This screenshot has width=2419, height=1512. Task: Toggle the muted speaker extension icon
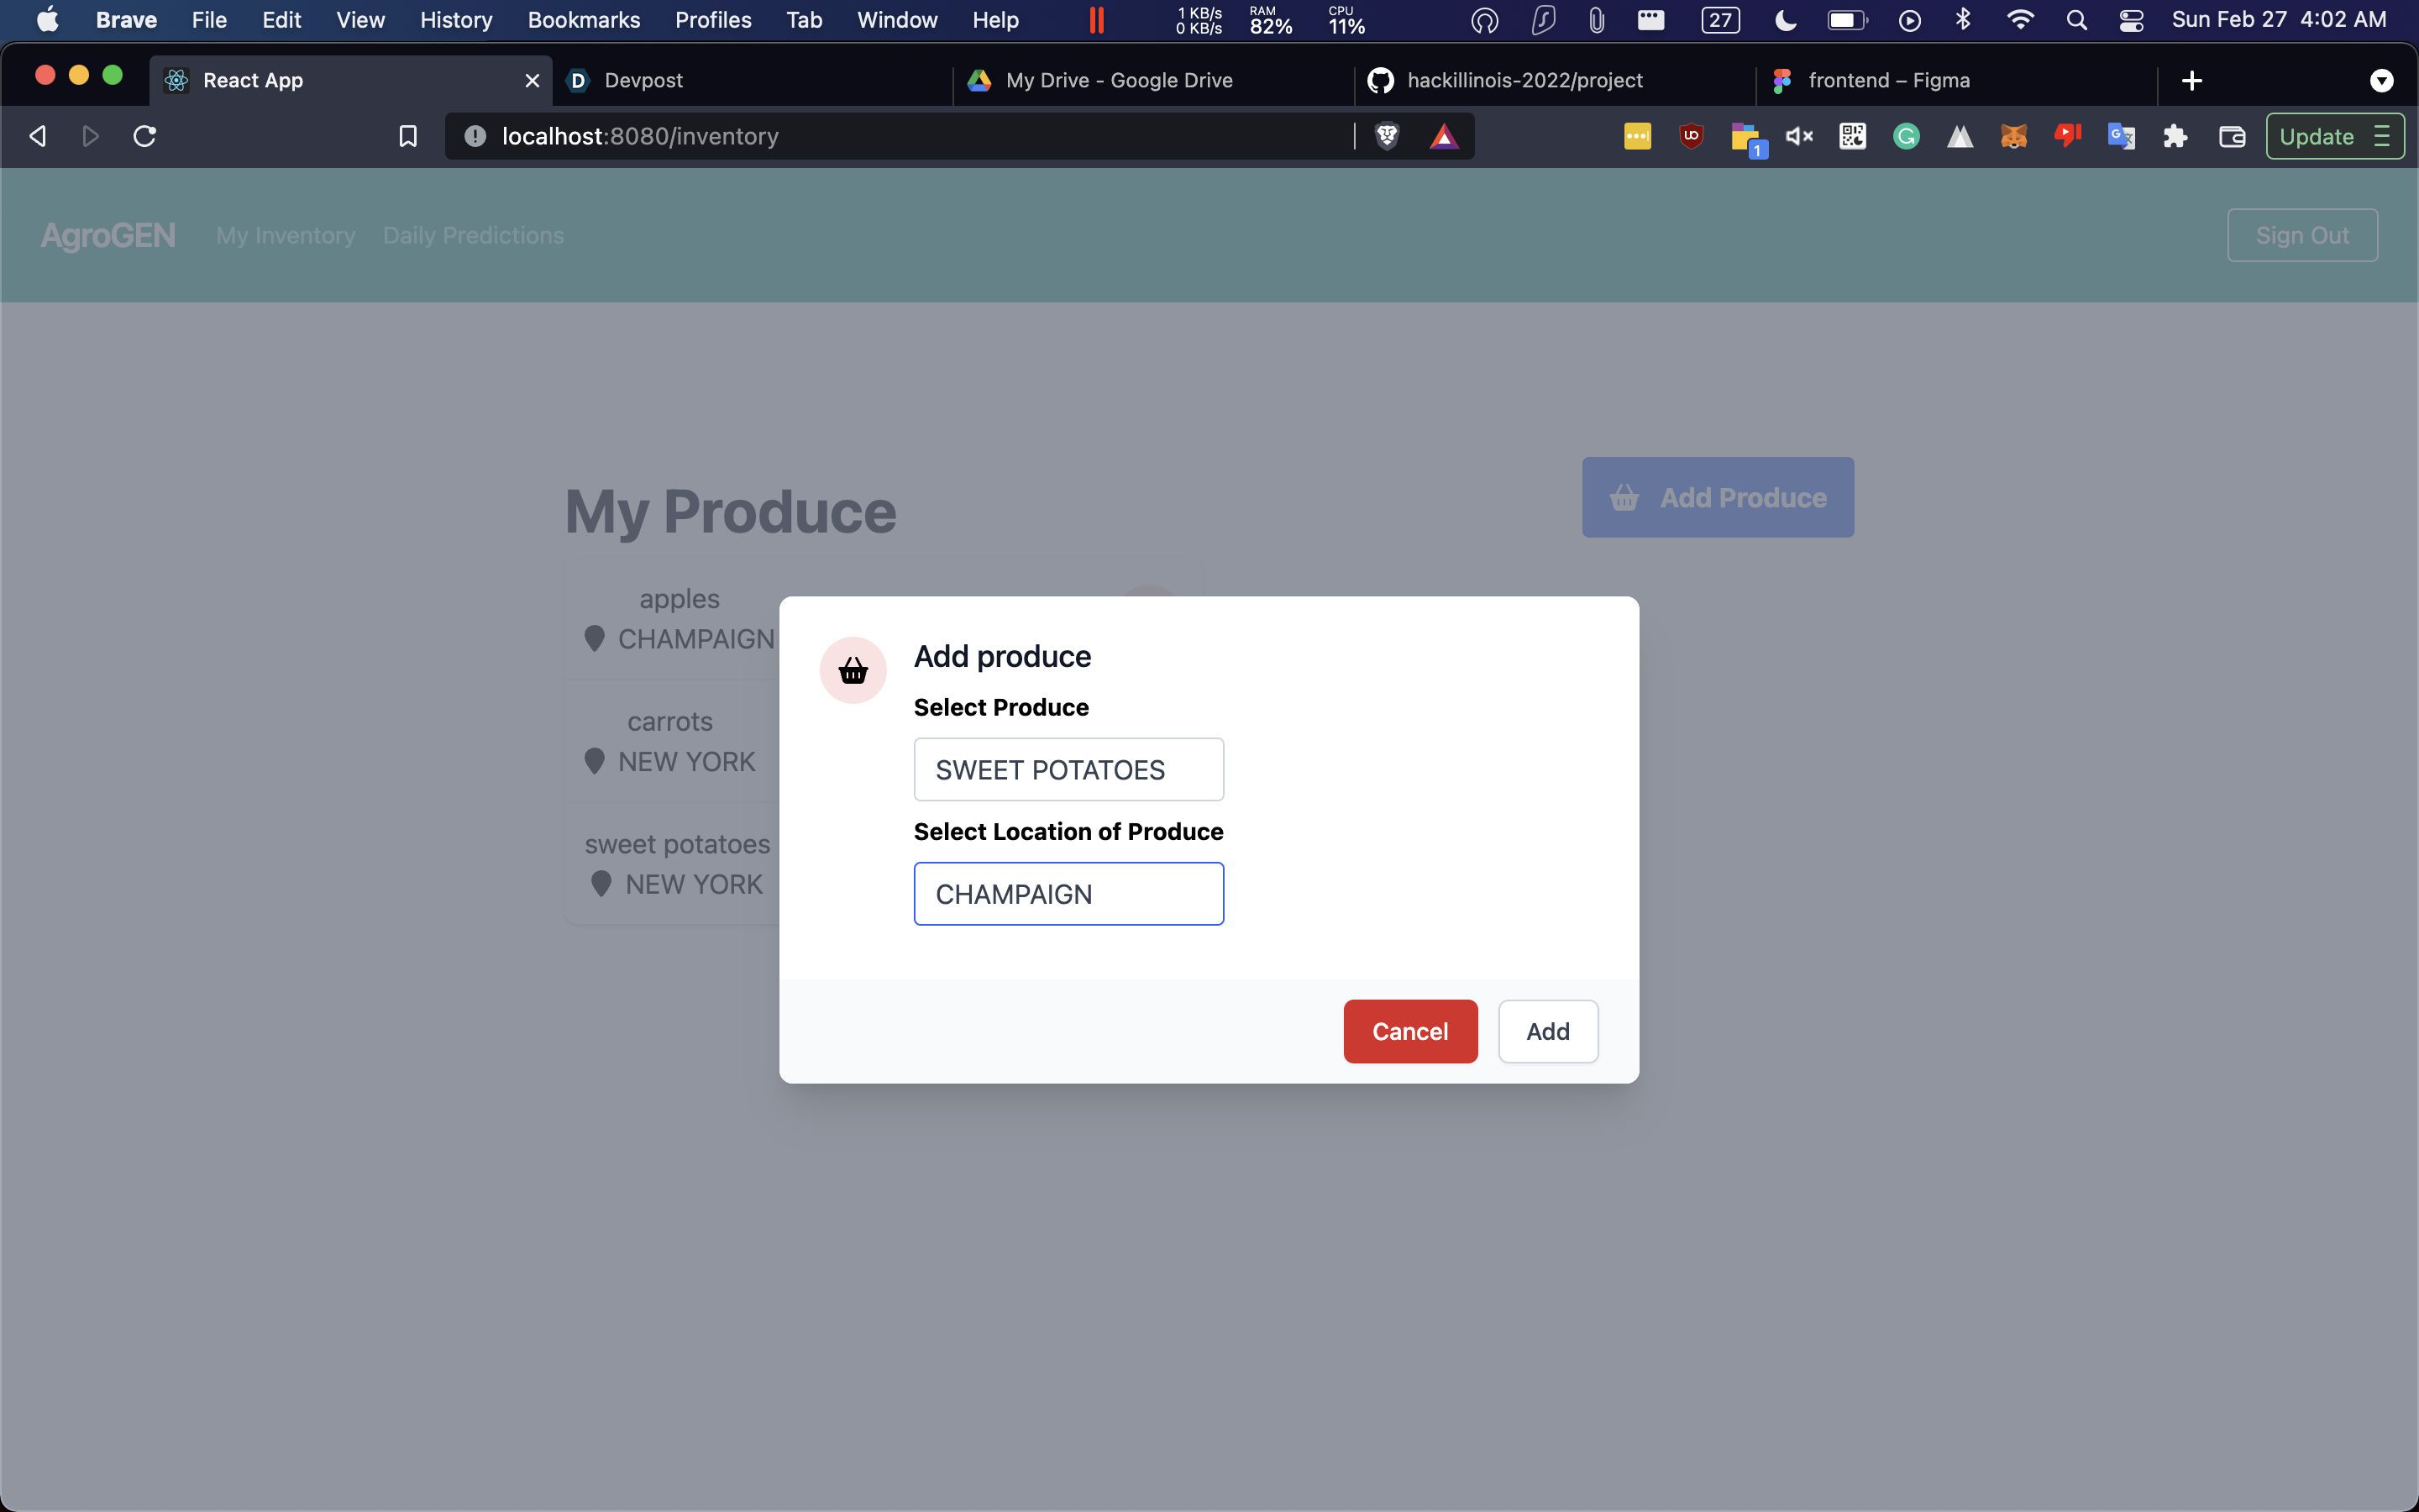coord(1799,136)
